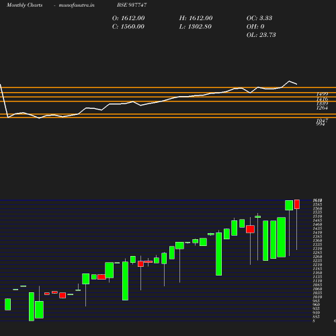Click the close value "C: 1560.00"
336x336 pixels.
pos(128,26)
